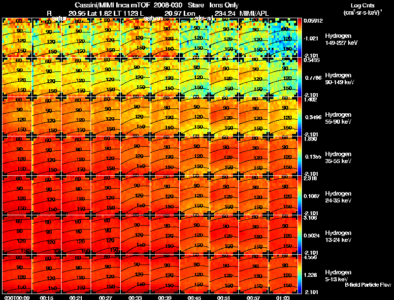Viewport: 394px width, 300px height.
Task: Select the 55-90 keV panel at 00:51
Action: click(x=224, y=116)
